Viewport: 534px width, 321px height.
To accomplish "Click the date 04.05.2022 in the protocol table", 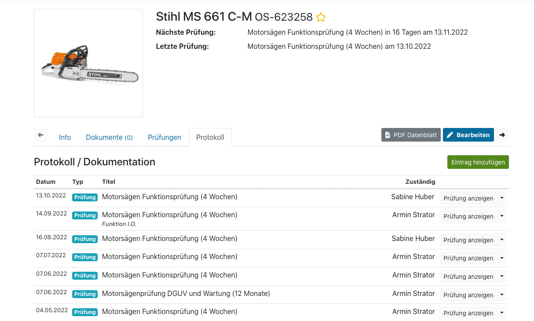I will 52,310.
